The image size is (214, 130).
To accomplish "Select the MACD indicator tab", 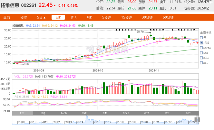I will click(x=64, y=113).
